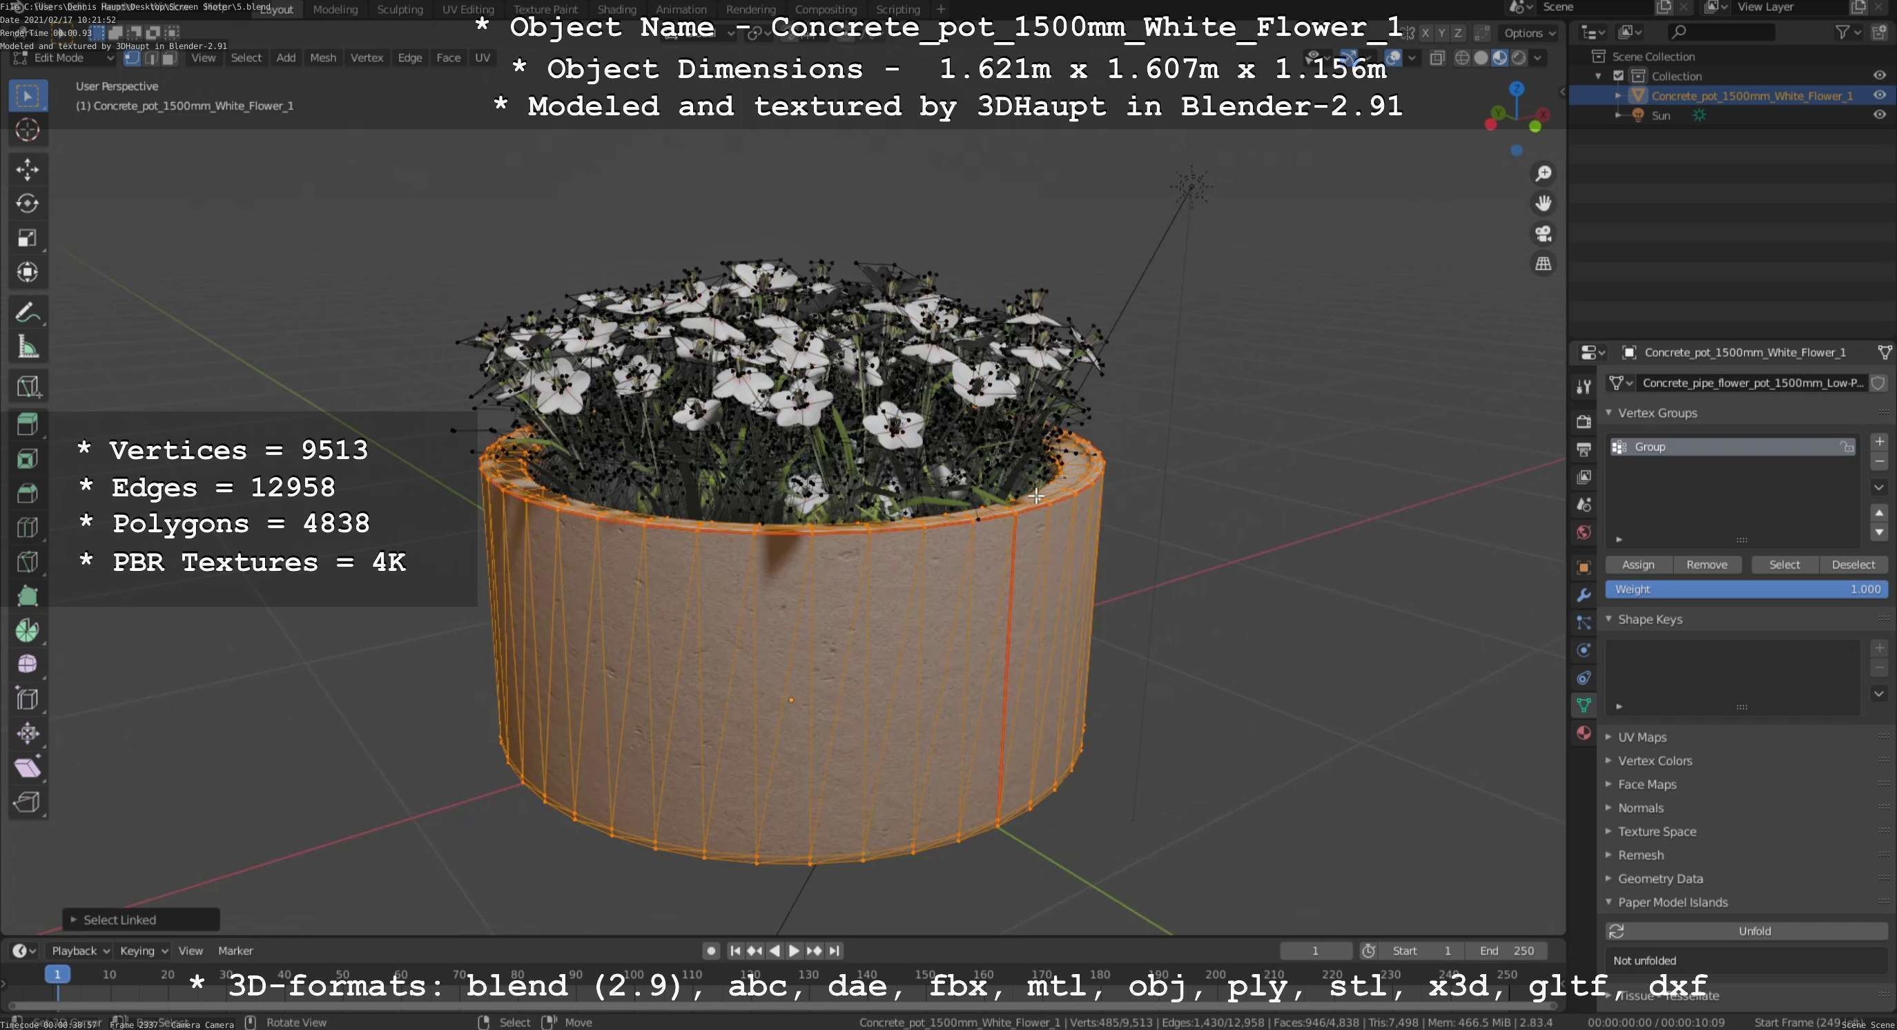Toggle the Group vertex group lock
The image size is (1897, 1030).
(1846, 447)
